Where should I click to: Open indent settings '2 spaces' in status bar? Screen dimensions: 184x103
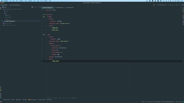(x=152, y=102)
